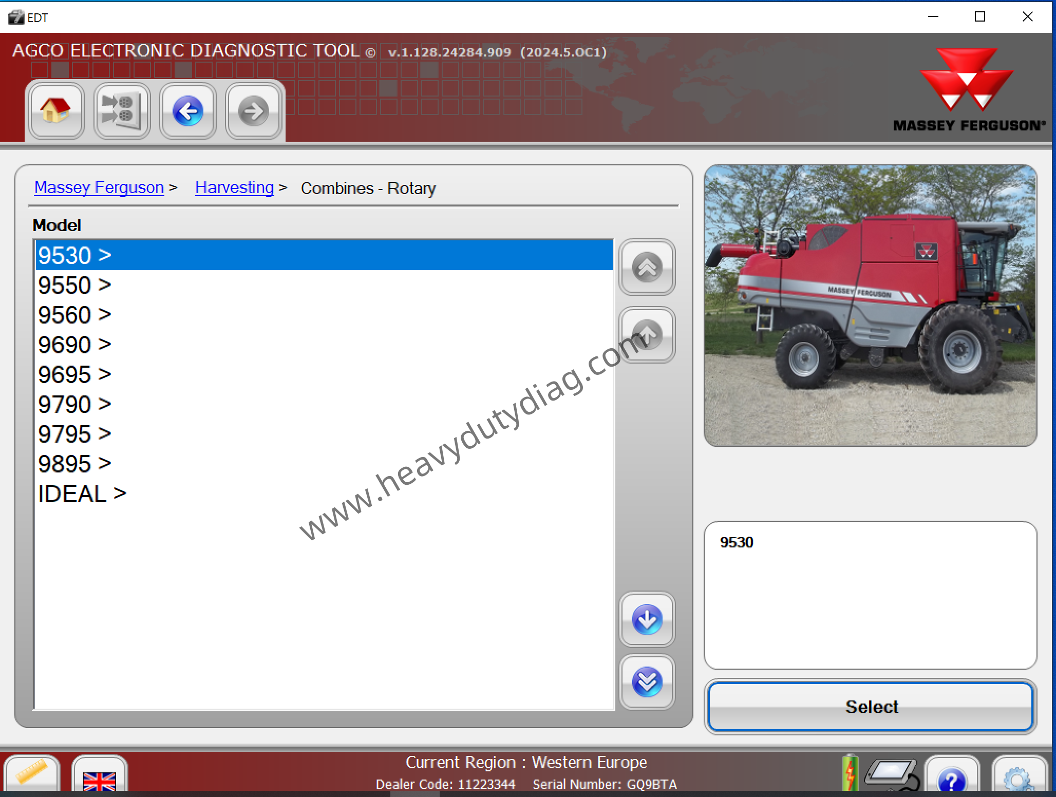1056x797 pixels.
Task: Move model selection up one
Action: [647, 335]
